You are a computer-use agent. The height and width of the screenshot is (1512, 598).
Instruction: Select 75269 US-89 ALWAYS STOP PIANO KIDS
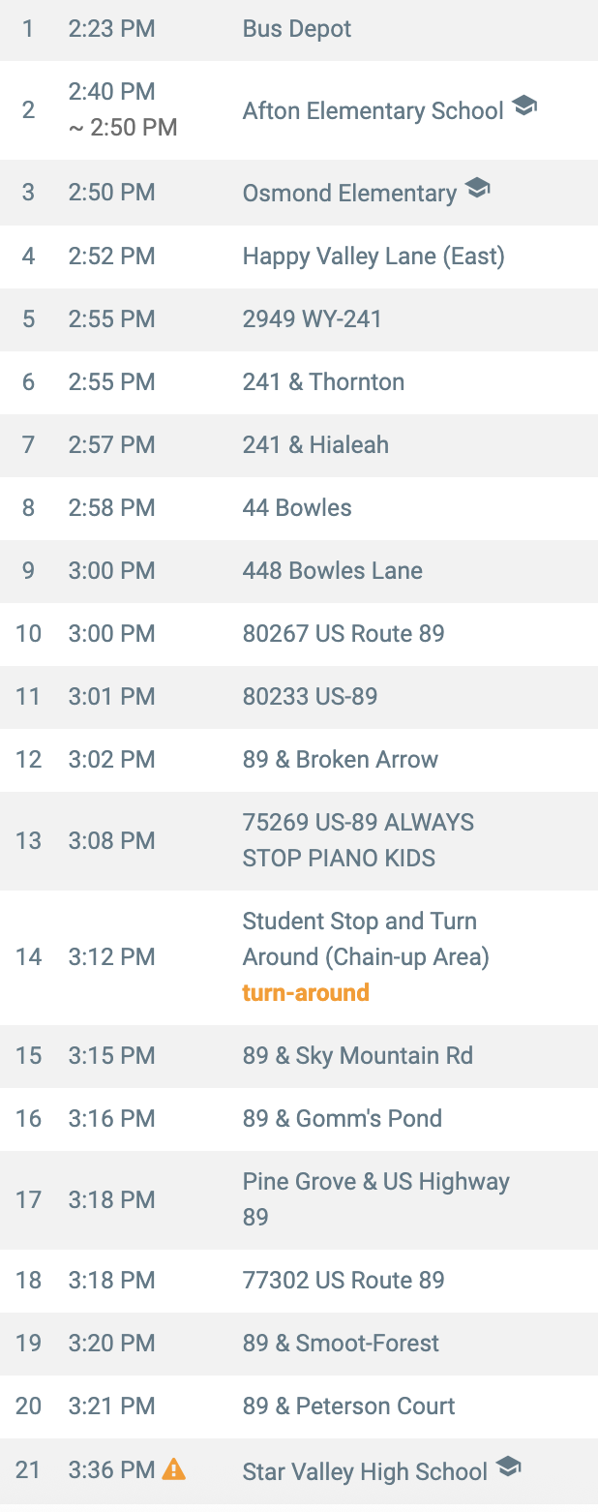point(358,840)
